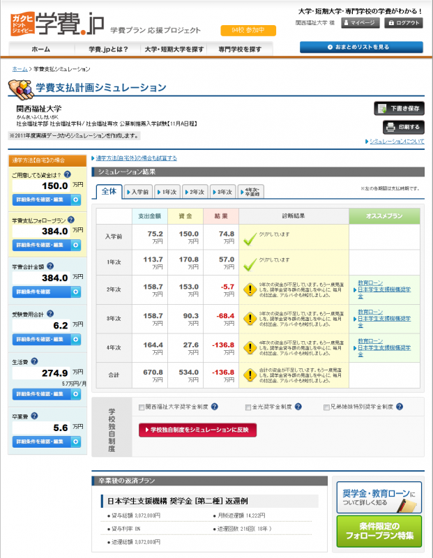Click the ログアウト button
Screen dimensions: 433x558
click(404, 23)
